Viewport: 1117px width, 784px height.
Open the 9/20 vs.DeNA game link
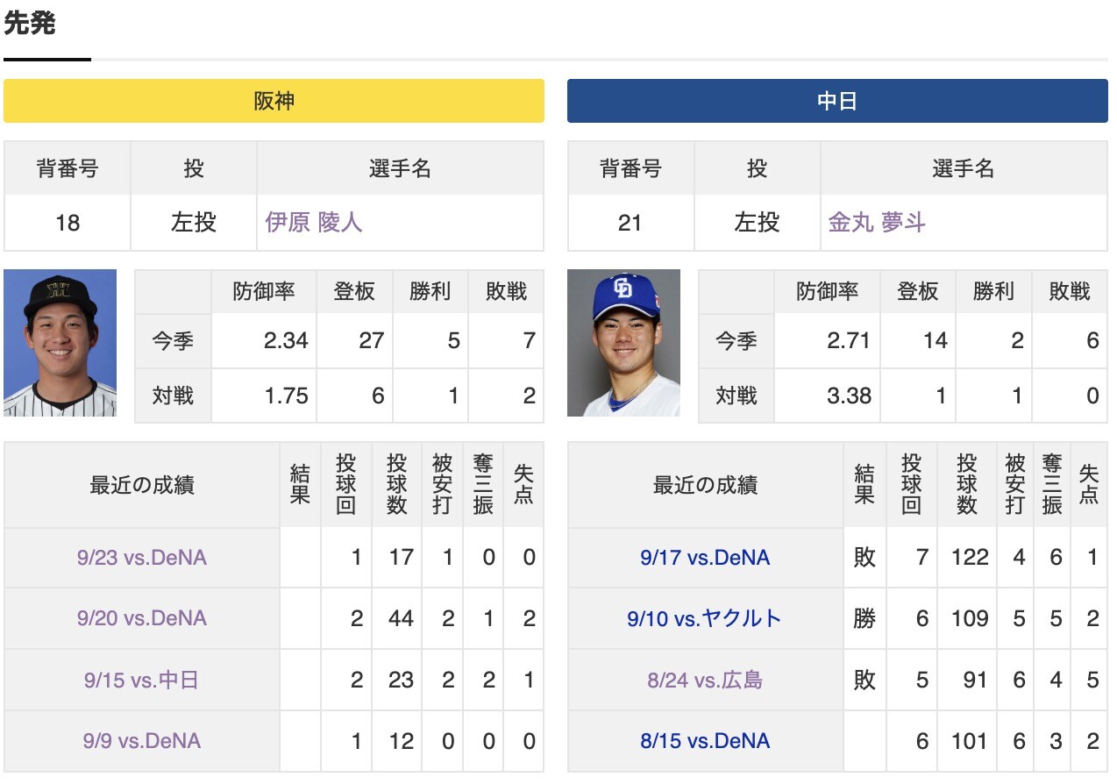(141, 618)
